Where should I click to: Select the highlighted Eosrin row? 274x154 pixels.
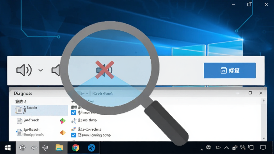coord(40,110)
